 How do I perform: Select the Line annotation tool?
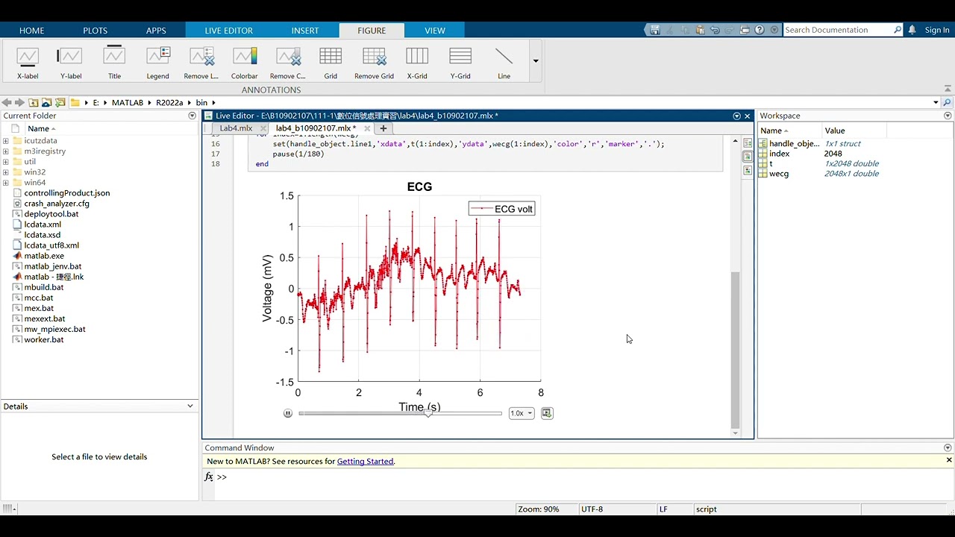point(504,63)
